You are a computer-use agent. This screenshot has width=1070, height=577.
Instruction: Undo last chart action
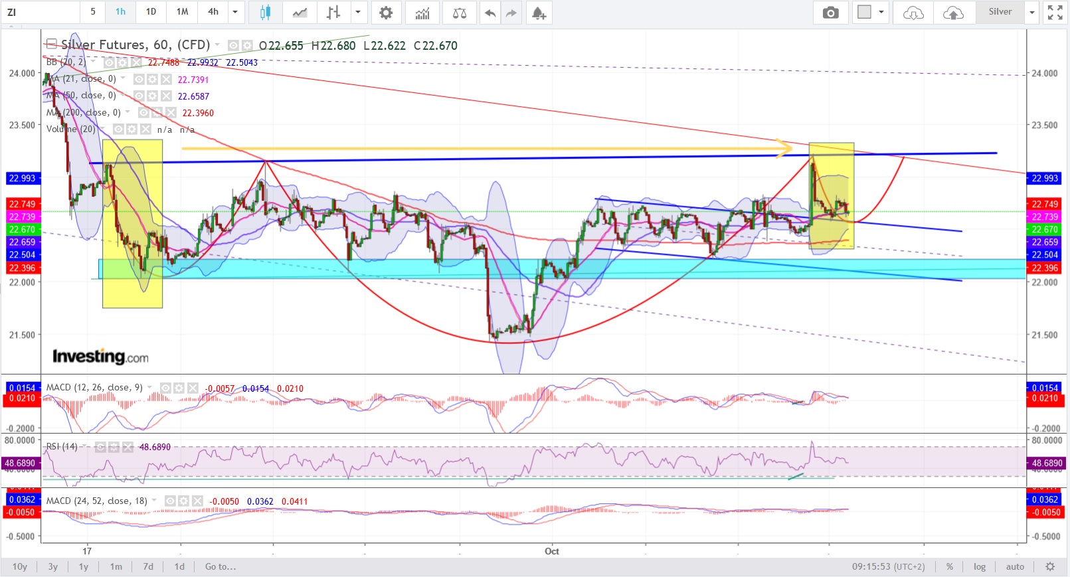click(490, 13)
